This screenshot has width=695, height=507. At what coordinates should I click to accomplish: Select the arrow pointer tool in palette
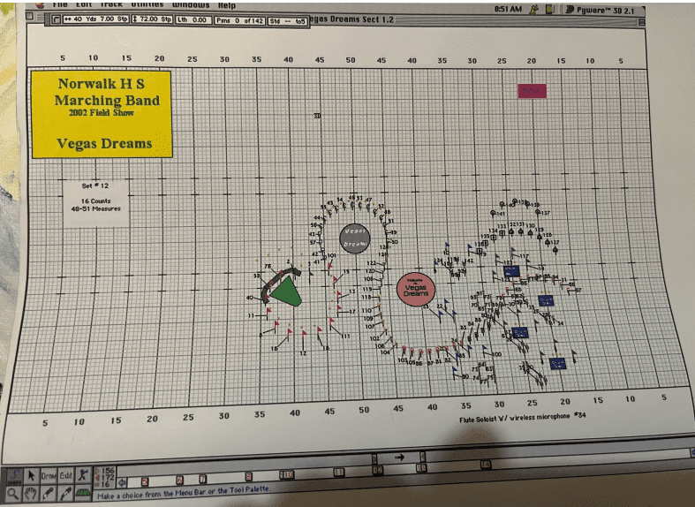(31, 475)
